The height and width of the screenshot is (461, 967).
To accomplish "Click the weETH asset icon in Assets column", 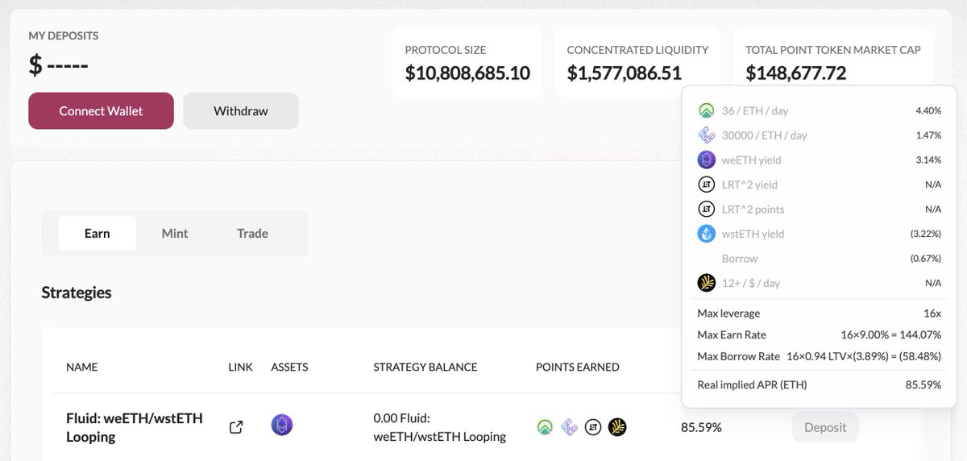I will pos(282,425).
